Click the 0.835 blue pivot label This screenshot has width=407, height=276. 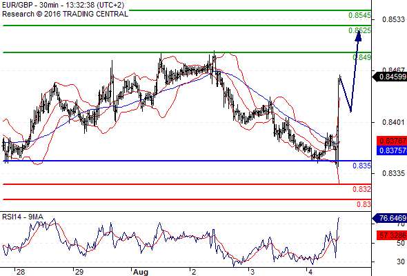(x=362, y=166)
